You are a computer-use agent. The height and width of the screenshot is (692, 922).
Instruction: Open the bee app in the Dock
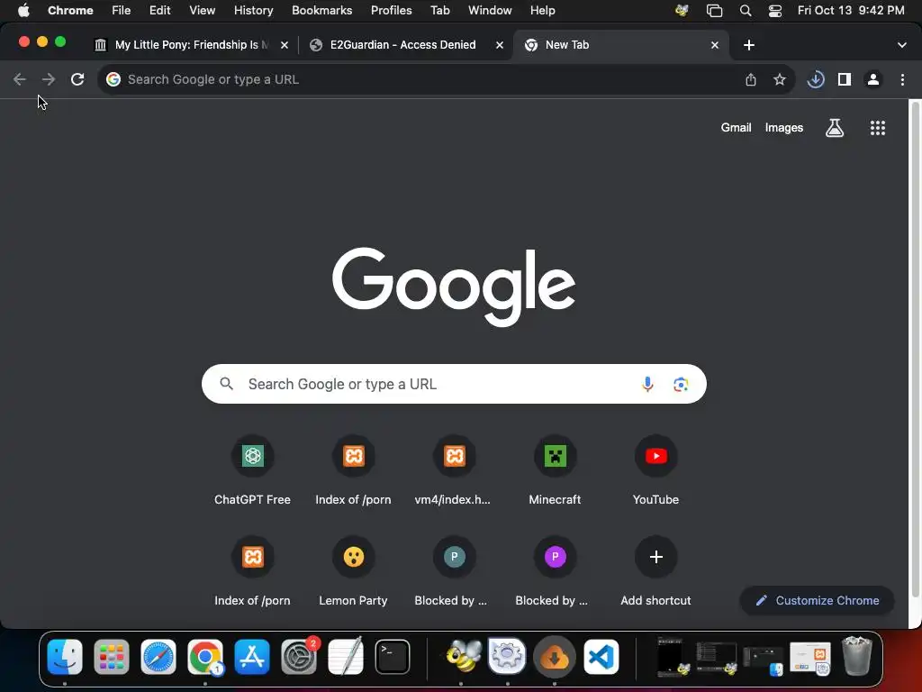[464, 657]
